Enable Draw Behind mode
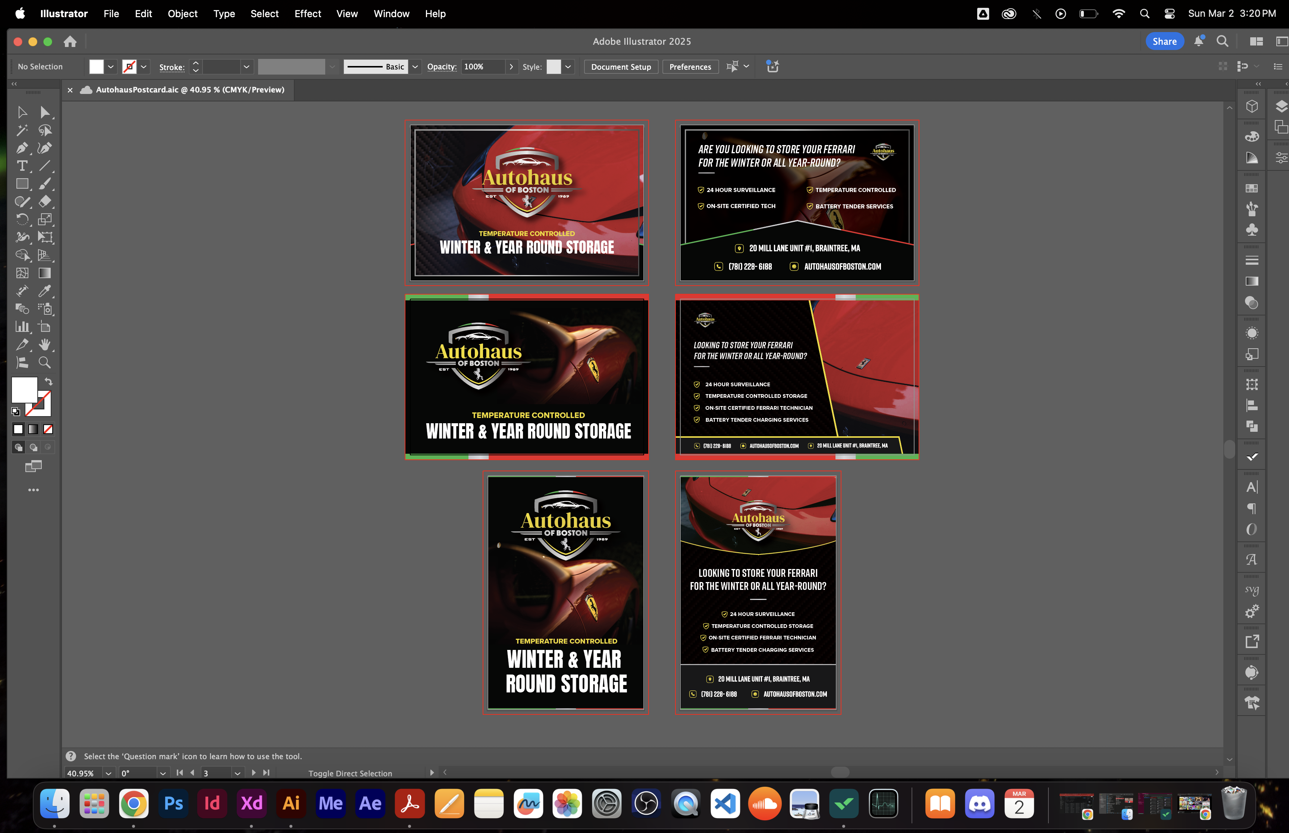Image resolution: width=1289 pixels, height=833 pixels. [34, 447]
